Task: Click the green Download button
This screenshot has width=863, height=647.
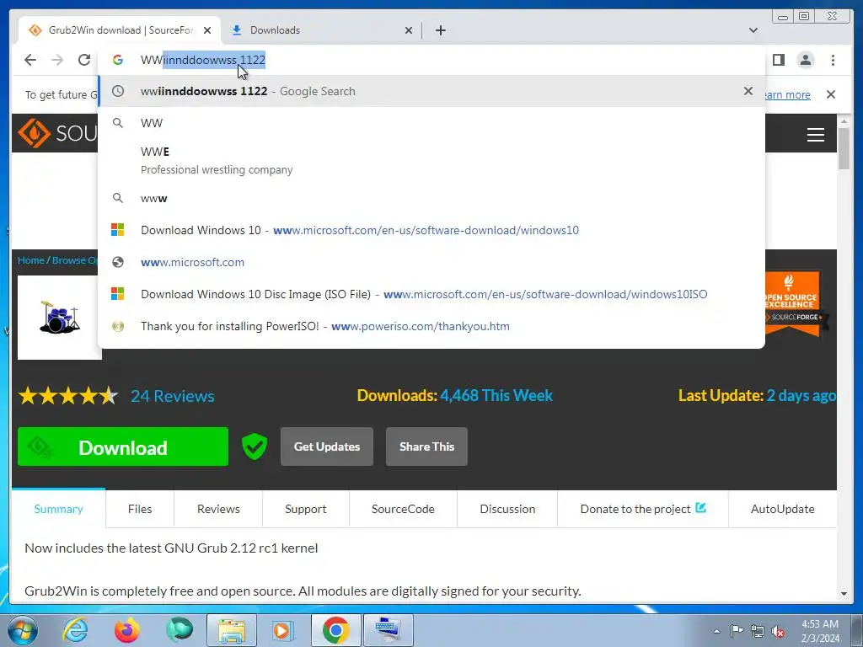Action: [123, 446]
